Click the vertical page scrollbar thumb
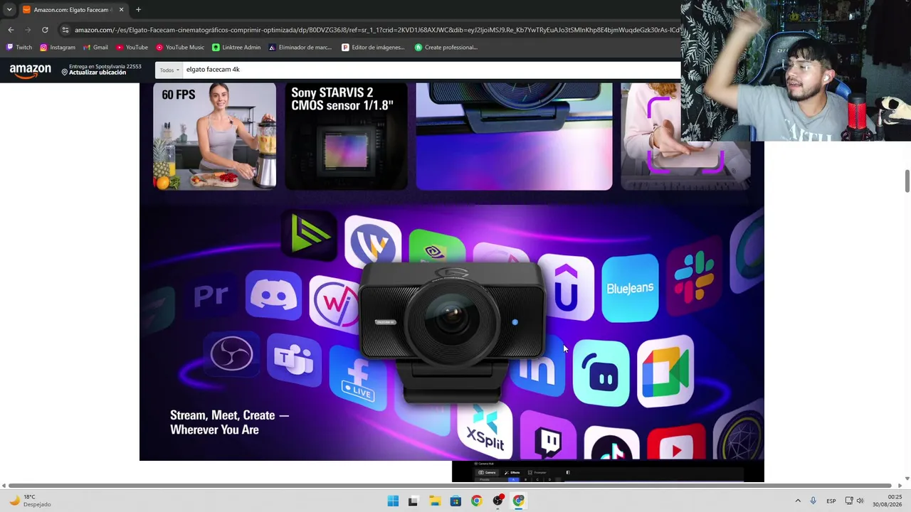This screenshot has width=911, height=512. point(907,181)
